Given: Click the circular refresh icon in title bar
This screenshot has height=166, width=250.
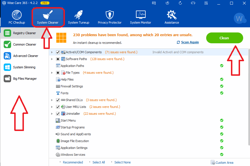Looking at the screenshot, I should (x=180, y=3).
